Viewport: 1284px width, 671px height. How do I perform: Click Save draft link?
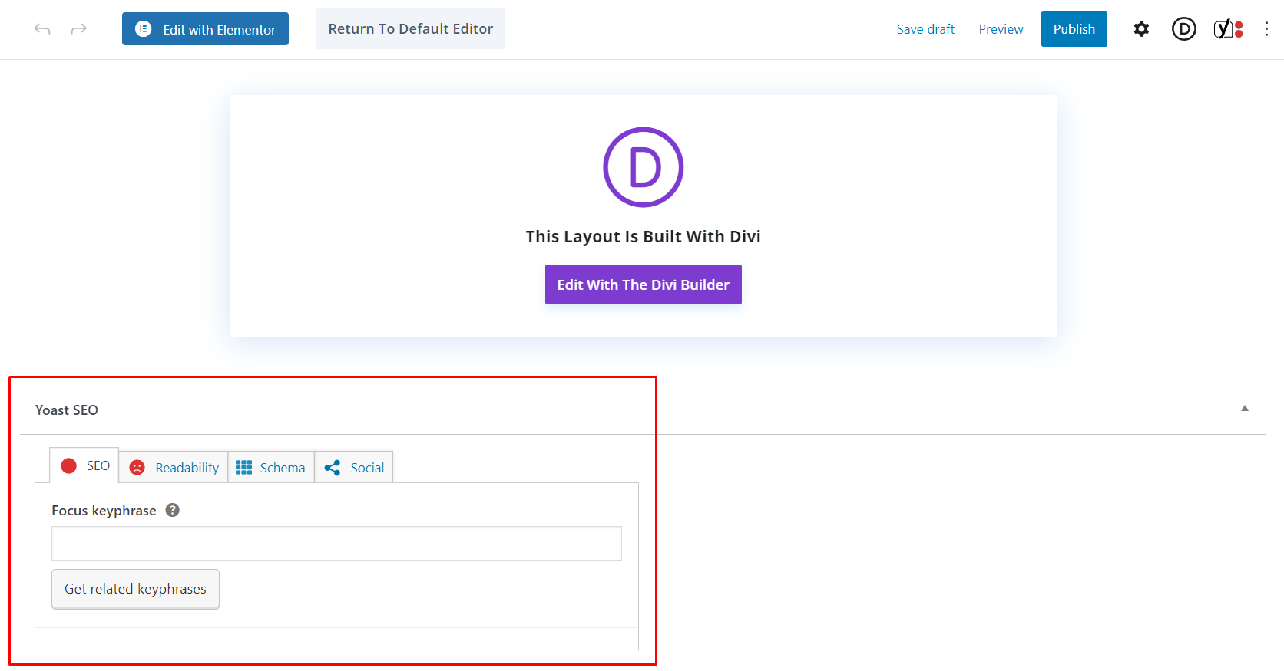[x=925, y=29]
